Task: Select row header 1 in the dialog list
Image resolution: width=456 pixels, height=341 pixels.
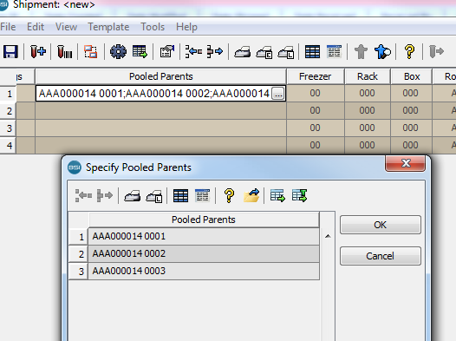Action: [78, 237]
